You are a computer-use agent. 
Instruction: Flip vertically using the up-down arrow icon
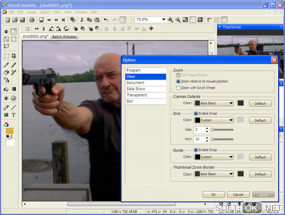pos(44,29)
